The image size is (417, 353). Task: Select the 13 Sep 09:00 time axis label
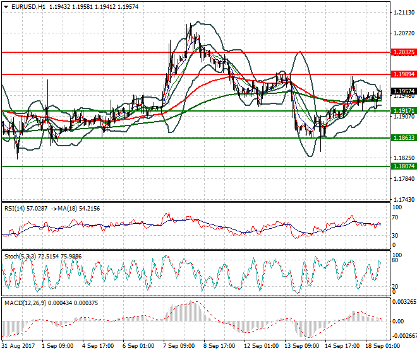[x=301, y=346]
